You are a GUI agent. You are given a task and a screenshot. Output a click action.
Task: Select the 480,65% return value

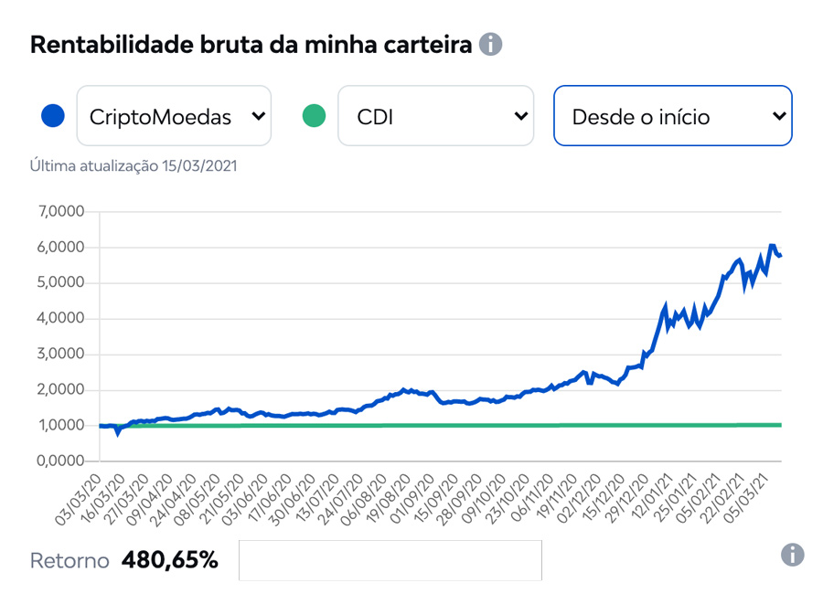tap(170, 560)
